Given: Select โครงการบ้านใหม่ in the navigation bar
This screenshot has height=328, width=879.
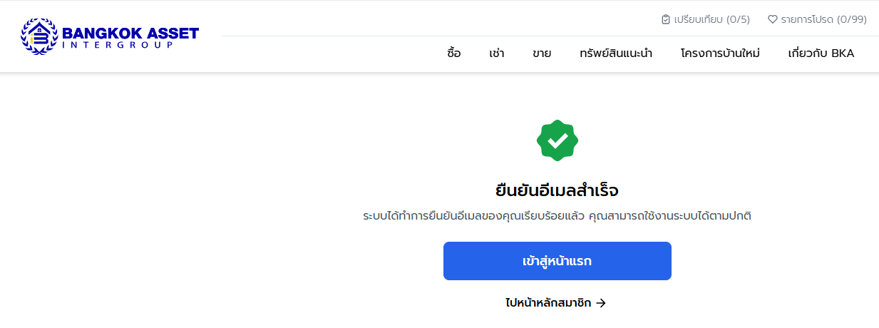Looking at the screenshot, I should pos(720,53).
